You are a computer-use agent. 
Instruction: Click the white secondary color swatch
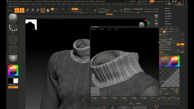tap(16, 81)
